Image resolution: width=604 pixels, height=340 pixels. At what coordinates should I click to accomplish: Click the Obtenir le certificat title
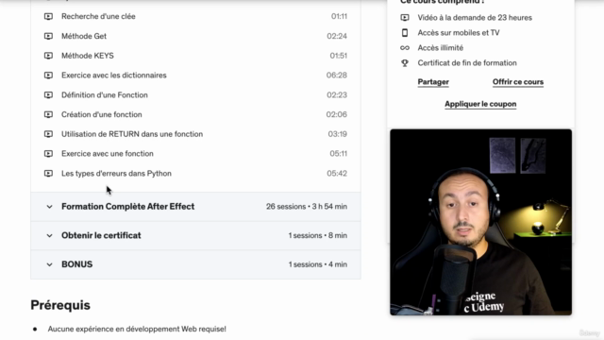pos(101,235)
